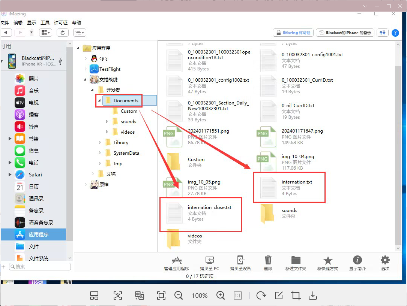Expand the TestFlight tree node
407x306 pixels.
point(86,69)
